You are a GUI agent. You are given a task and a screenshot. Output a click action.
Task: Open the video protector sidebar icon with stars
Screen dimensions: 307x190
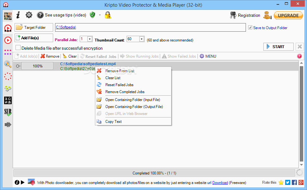[8, 28]
